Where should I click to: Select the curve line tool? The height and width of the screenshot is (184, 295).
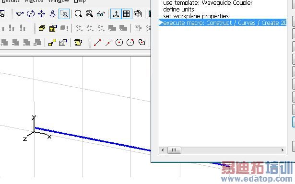click(x=97, y=43)
